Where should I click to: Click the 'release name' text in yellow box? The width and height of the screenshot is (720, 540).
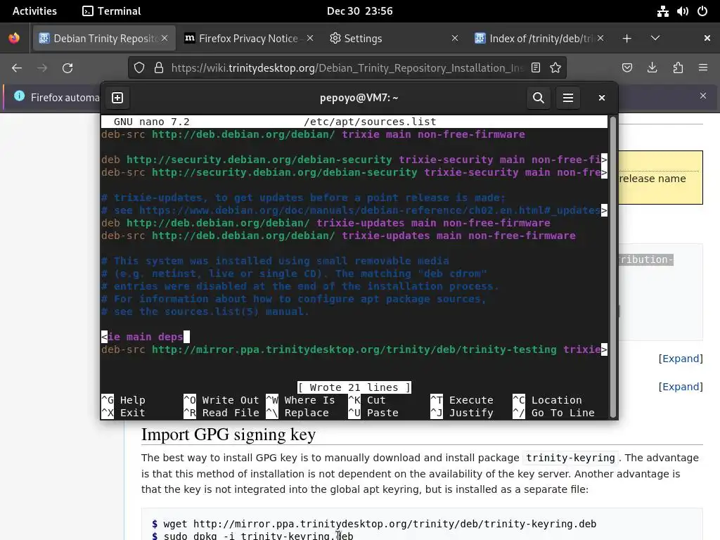click(x=652, y=179)
